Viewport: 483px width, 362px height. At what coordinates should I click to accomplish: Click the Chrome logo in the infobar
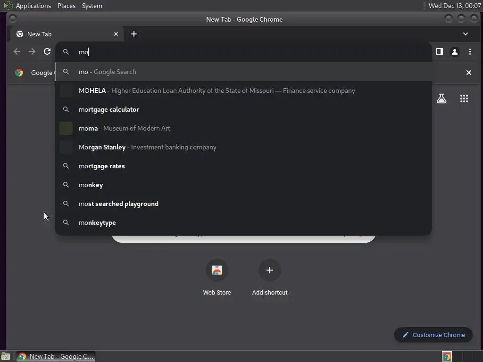tap(19, 73)
